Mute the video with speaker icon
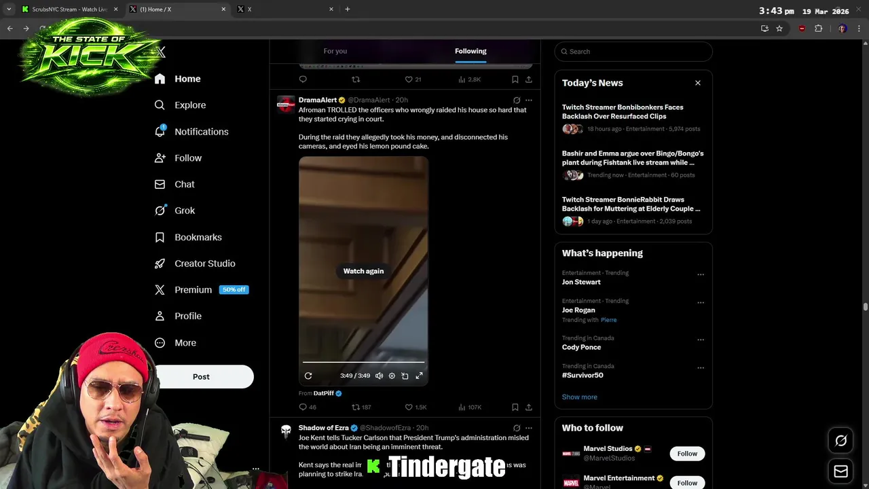Viewport: 869px width, 489px height. [379, 376]
